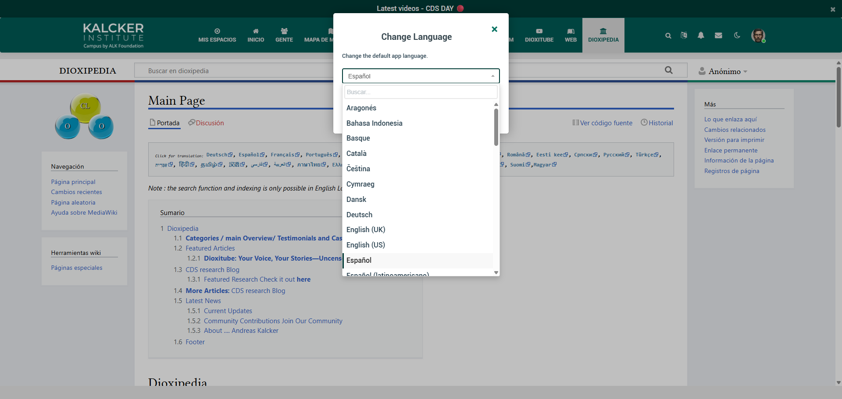Open Cambios recientes link
Screen dimensions: 842x399
click(x=76, y=192)
